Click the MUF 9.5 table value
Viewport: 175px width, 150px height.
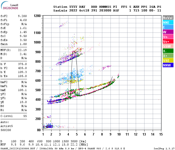click(13, 145)
